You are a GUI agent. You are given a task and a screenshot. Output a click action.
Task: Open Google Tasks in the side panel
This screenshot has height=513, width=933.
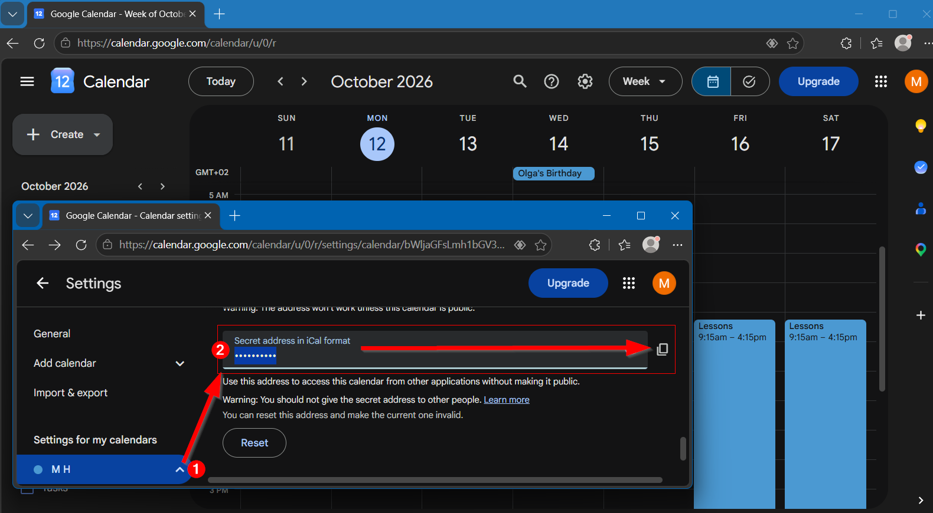point(921,167)
